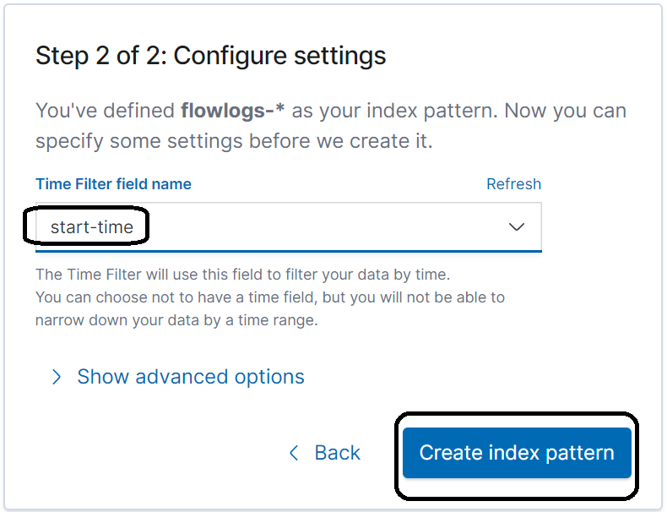Open the Time Filter field name dropdown

click(x=289, y=226)
